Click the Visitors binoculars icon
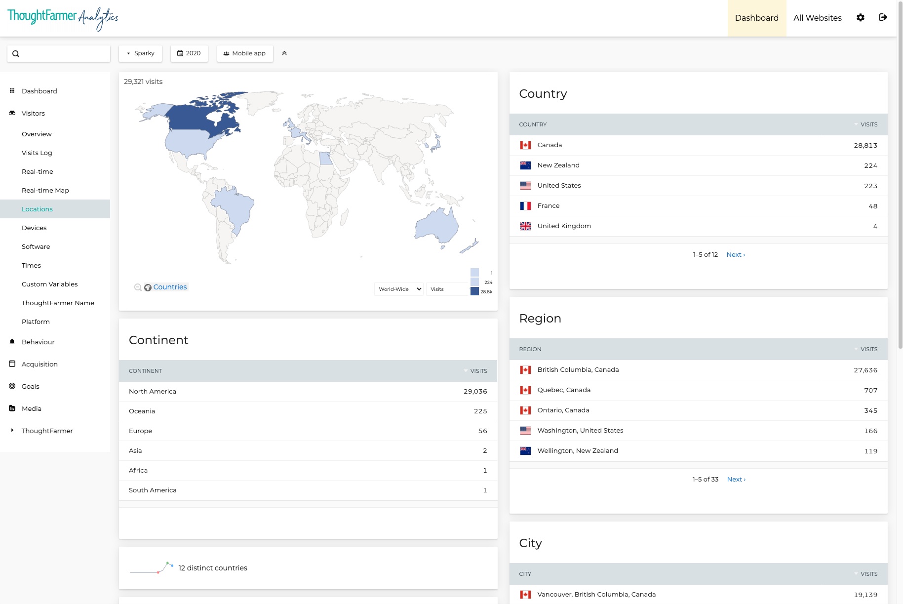The width and height of the screenshot is (903, 604). [12, 113]
